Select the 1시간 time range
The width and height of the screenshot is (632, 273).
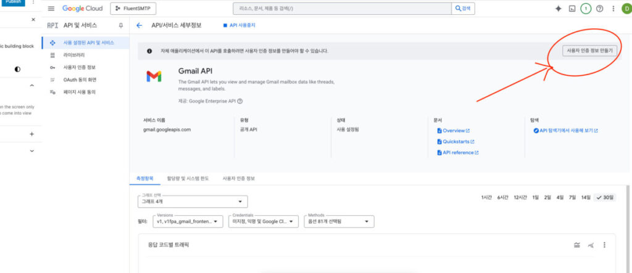coord(486,197)
